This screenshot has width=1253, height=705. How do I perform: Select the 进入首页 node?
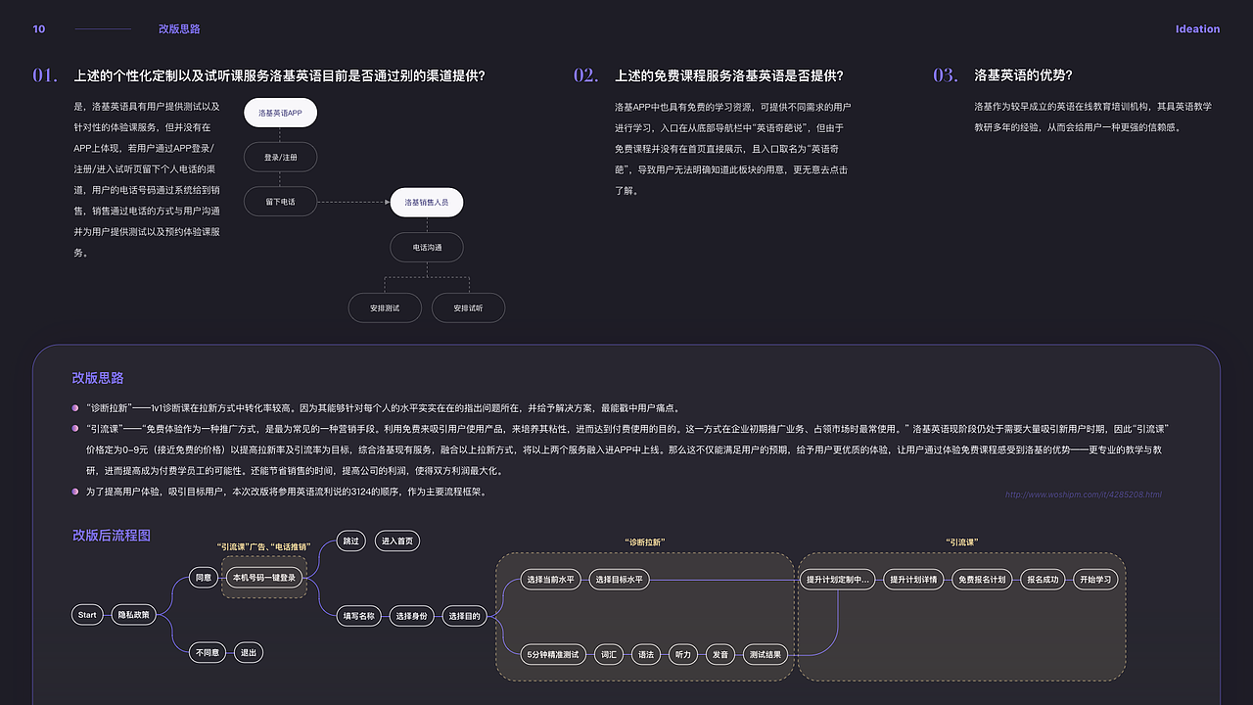pos(397,540)
